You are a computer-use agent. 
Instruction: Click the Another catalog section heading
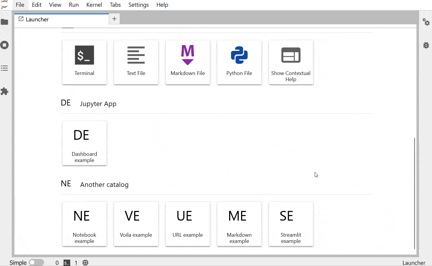tap(104, 185)
